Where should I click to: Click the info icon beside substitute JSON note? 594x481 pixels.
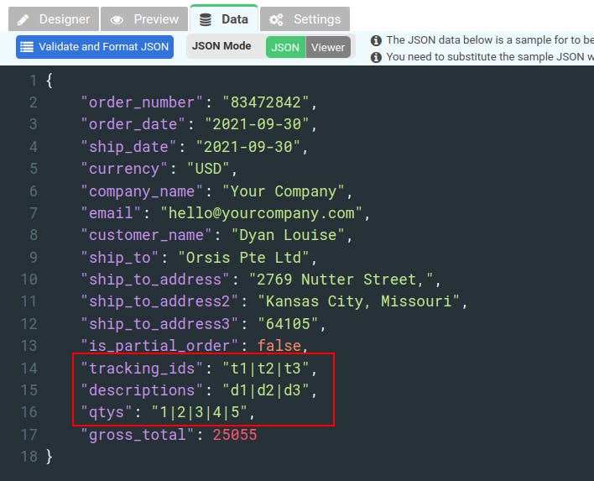[376, 57]
